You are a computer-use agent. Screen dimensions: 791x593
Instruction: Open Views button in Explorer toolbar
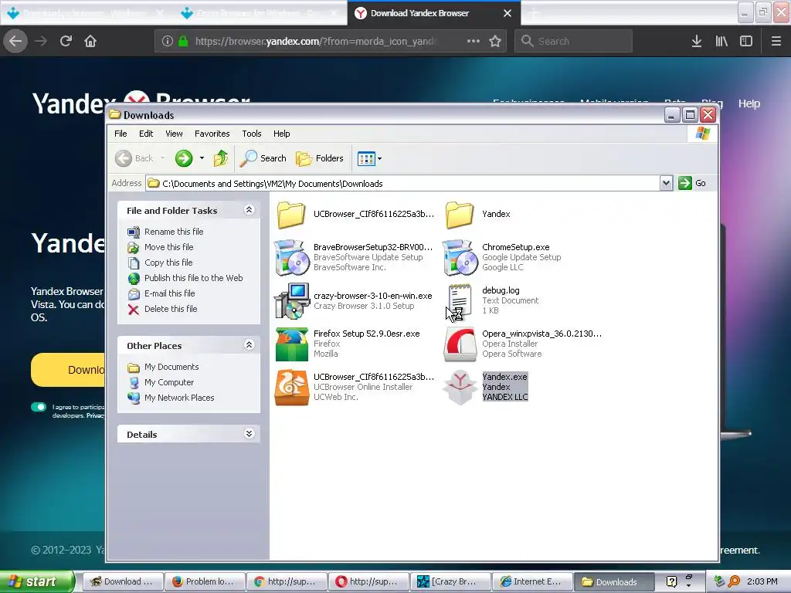[x=366, y=158]
